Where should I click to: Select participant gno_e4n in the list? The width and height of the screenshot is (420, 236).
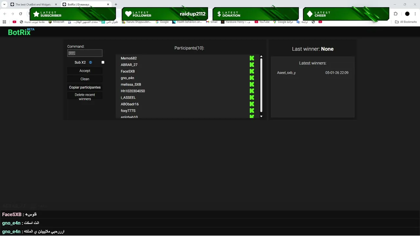[127, 78]
